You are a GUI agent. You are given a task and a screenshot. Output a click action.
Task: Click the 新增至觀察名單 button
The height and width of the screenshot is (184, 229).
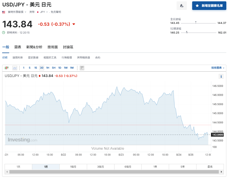[209, 6]
